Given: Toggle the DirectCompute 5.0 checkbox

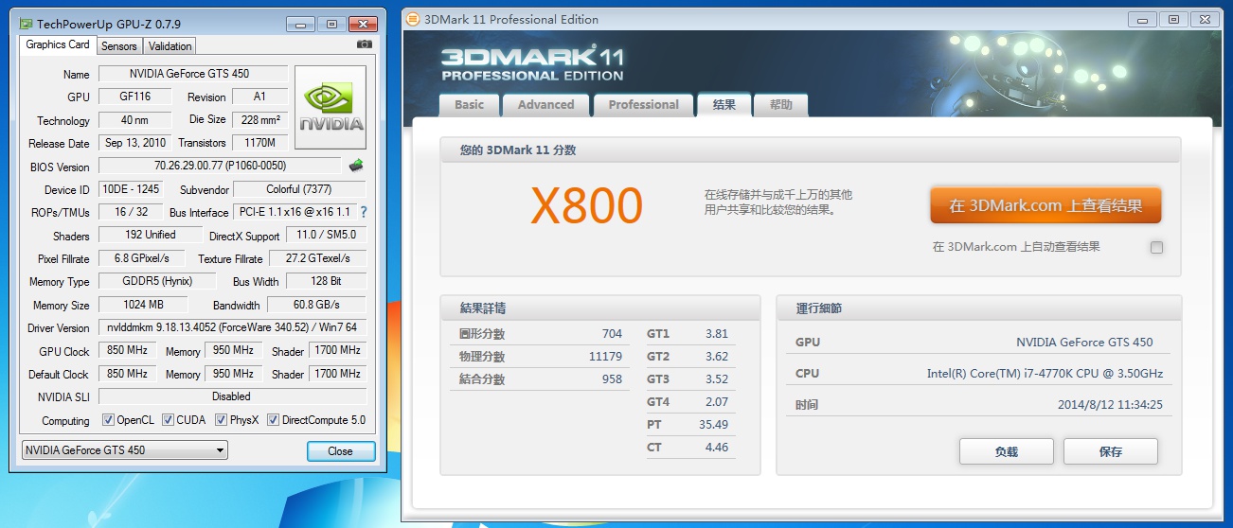Looking at the screenshot, I should click(273, 420).
